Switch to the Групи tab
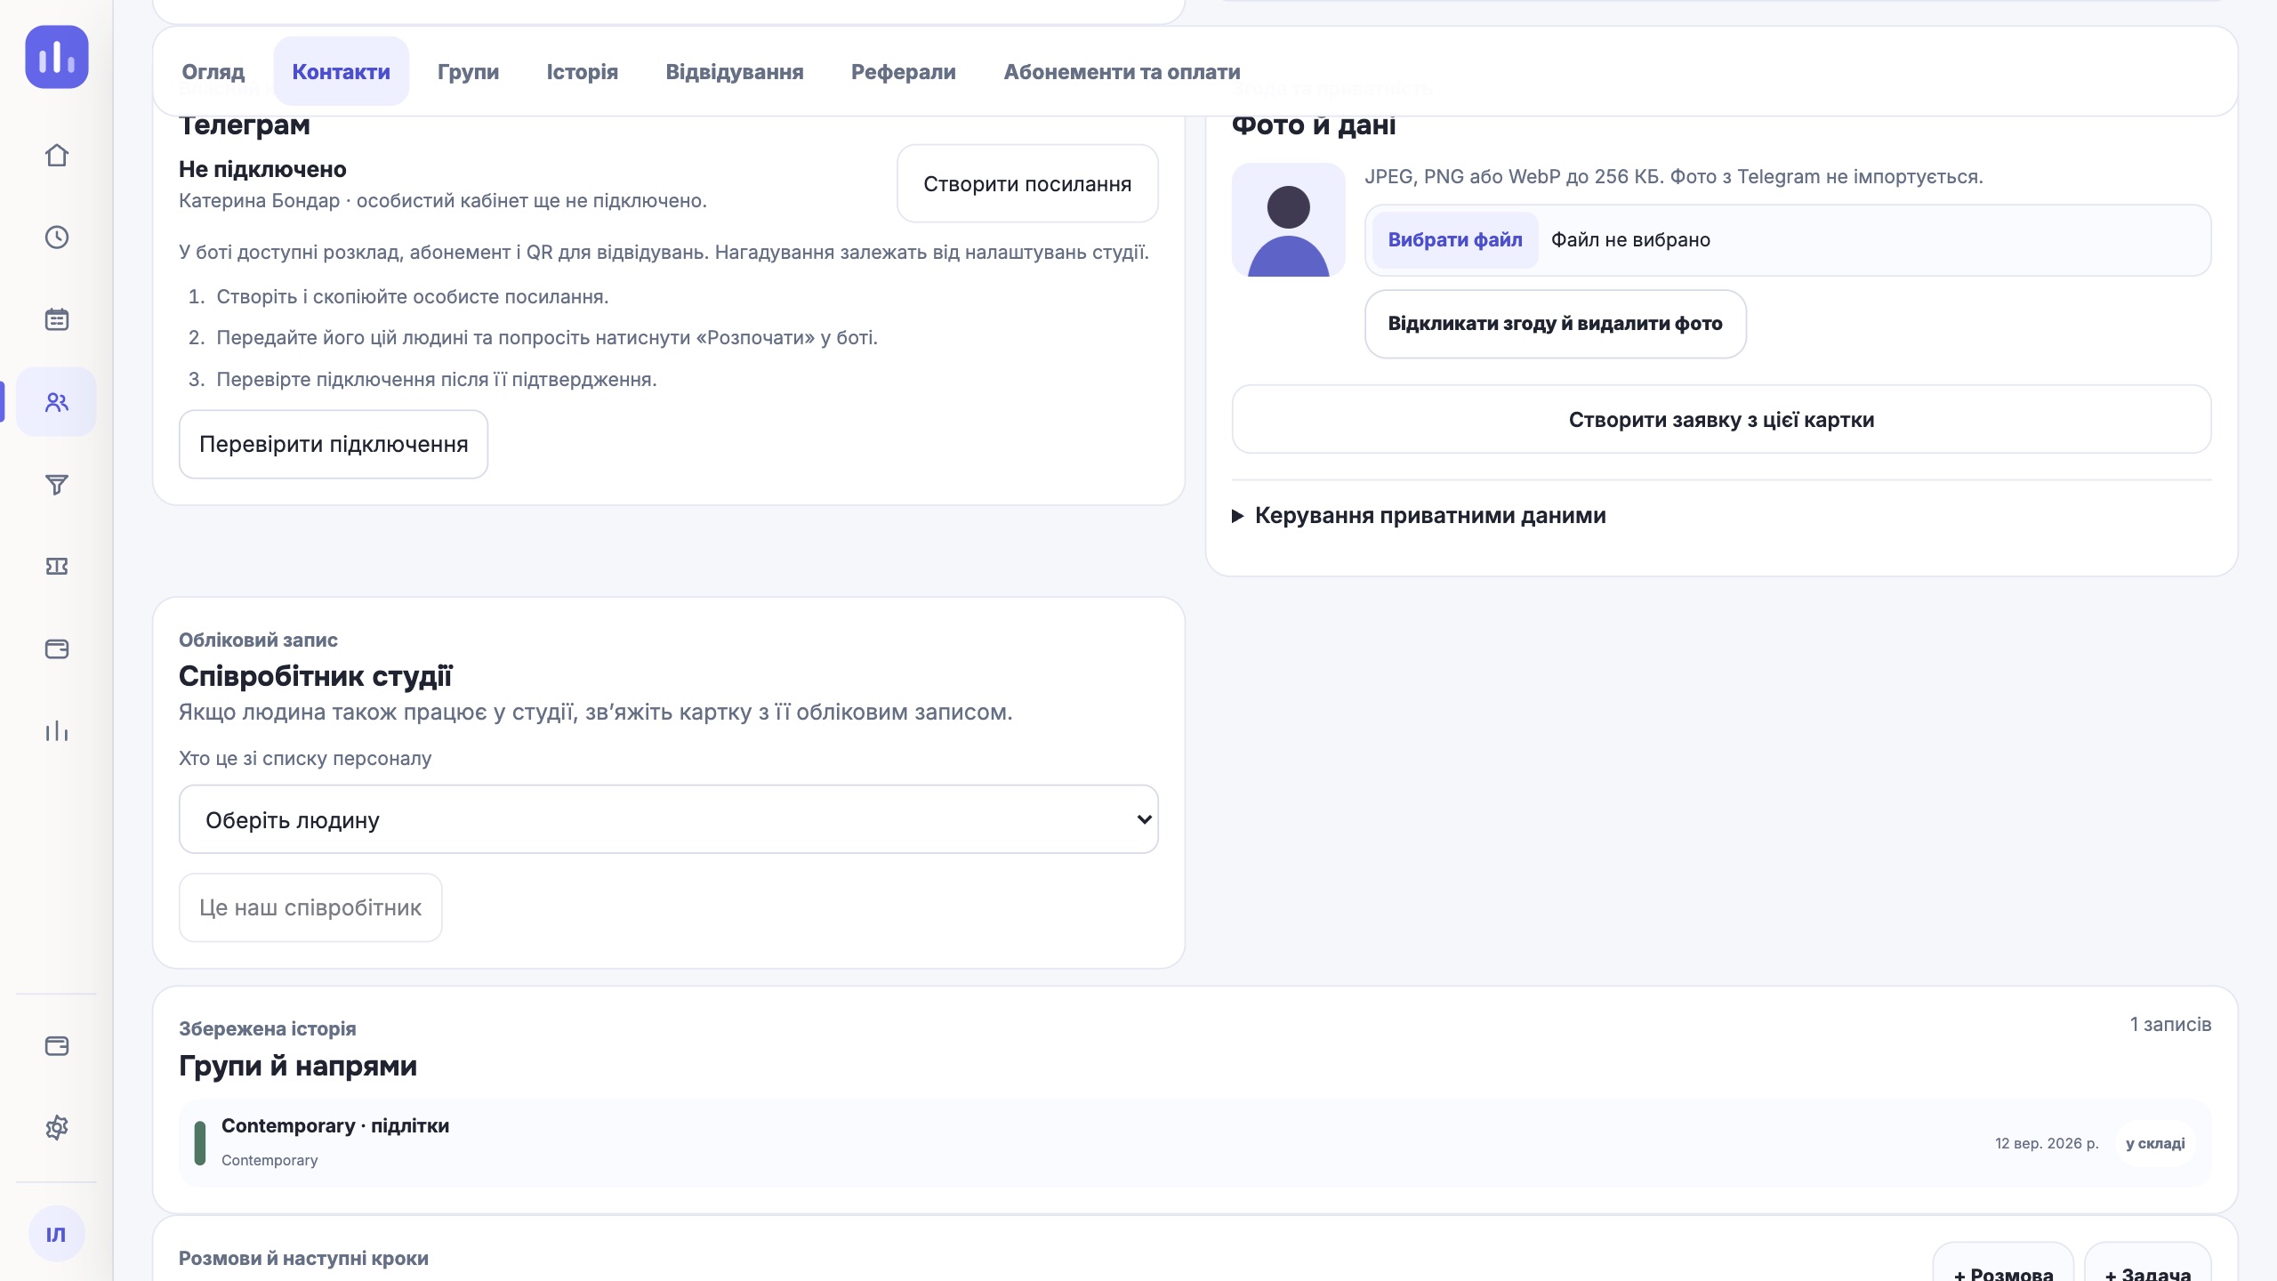 click(x=469, y=71)
